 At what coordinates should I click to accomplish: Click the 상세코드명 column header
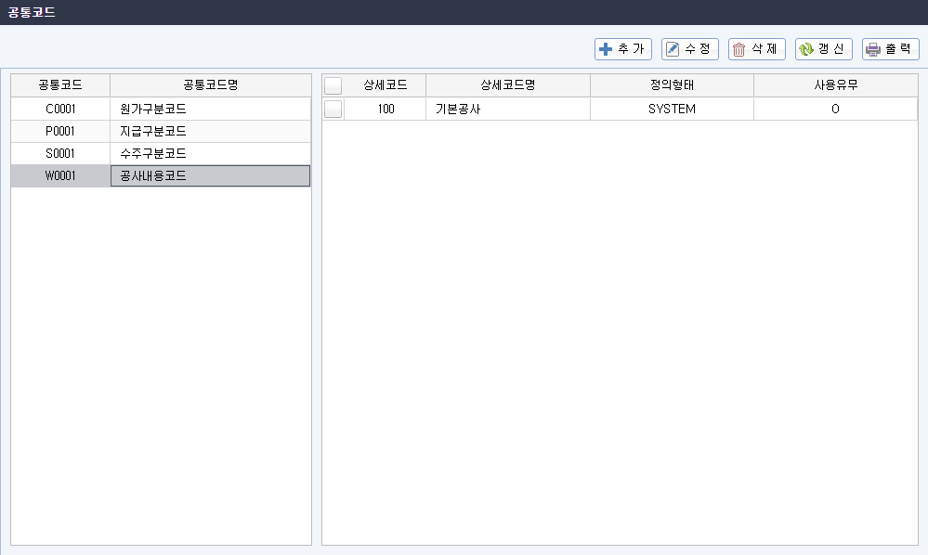click(x=508, y=85)
